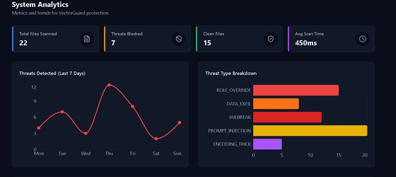
Task: Click the 'Wed' x-axis label
Action: pos(85,153)
